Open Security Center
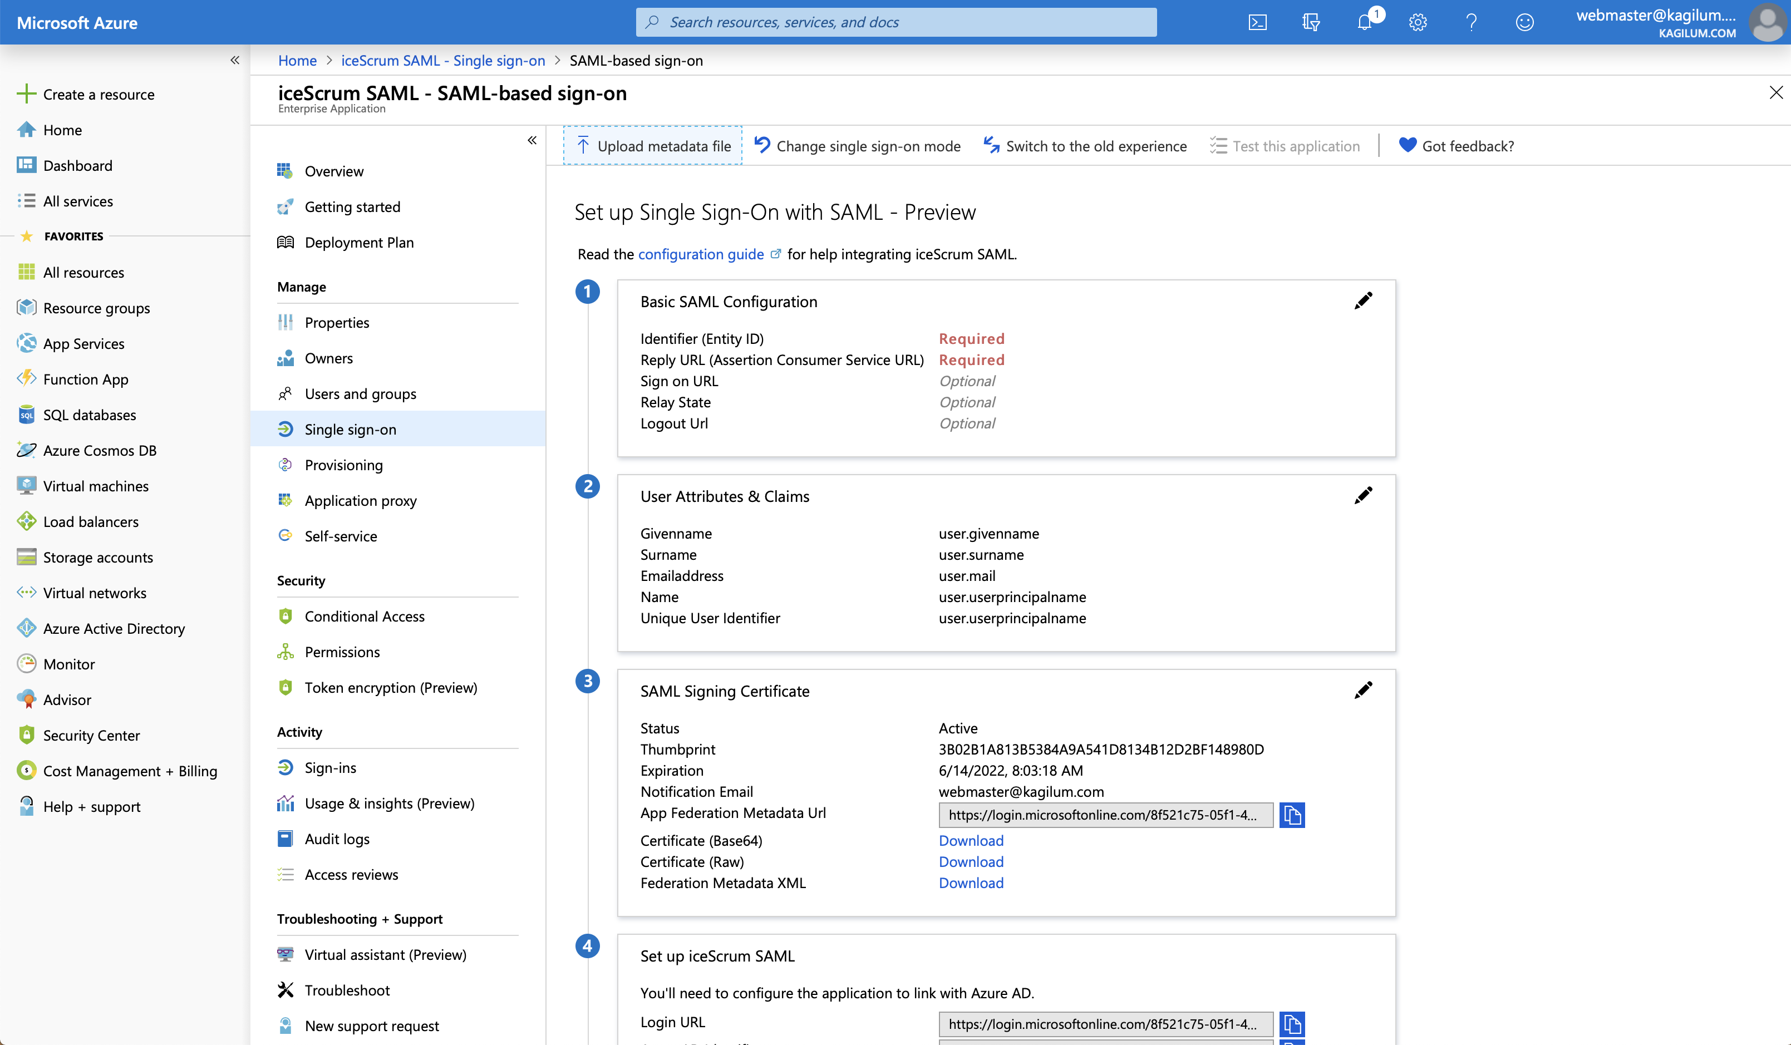Image resolution: width=1791 pixels, height=1045 pixels. (x=78, y=735)
